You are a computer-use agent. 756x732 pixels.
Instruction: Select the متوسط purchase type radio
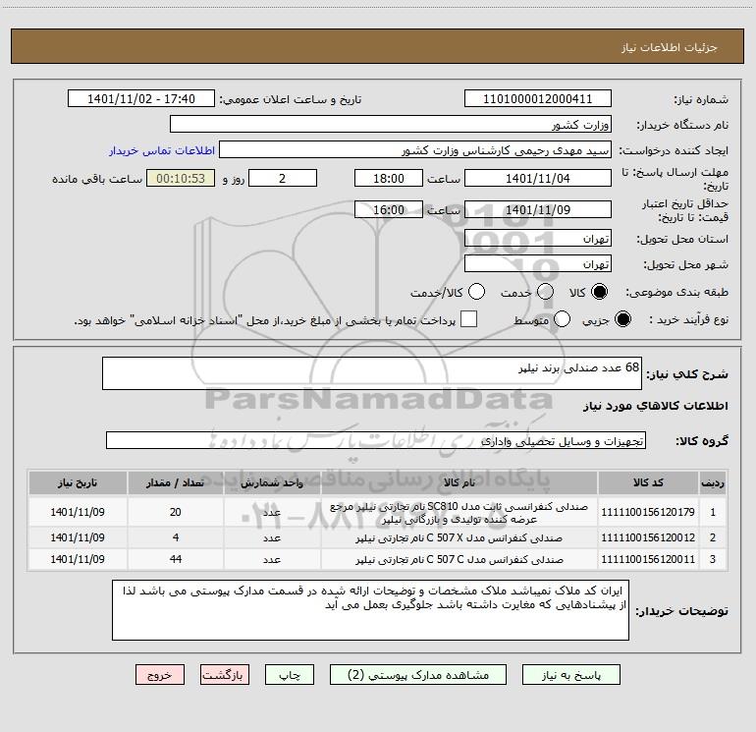point(562,319)
